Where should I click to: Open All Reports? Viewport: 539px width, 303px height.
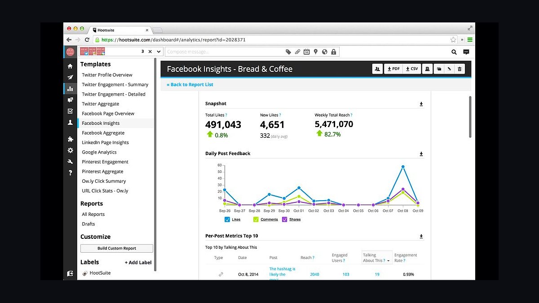pos(93,215)
